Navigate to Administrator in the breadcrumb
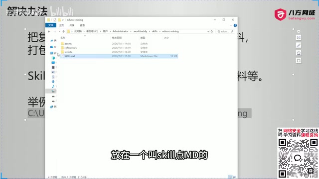The width and height of the screenshot is (319, 179). (x=121, y=31)
